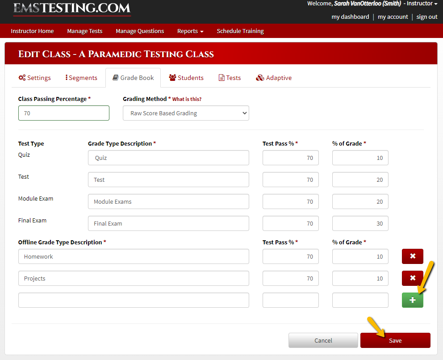Viewport: 443px width, 360px height.
Task: Navigate to Schedule Training
Action: pos(240,31)
